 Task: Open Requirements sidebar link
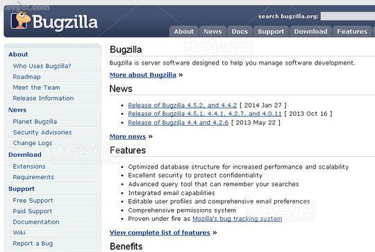[x=33, y=177]
